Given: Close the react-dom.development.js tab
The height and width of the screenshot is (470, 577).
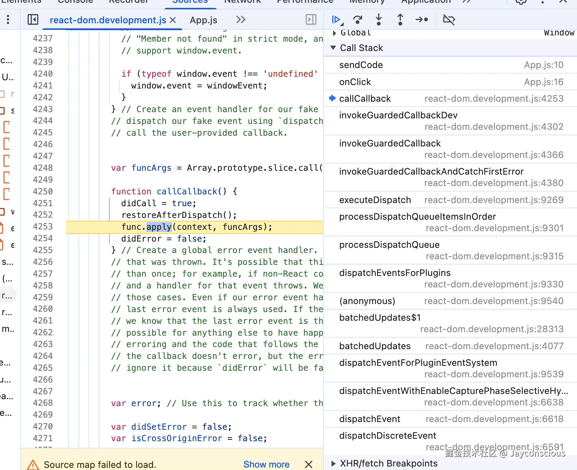Looking at the screenshot, I should click(173, 20).
